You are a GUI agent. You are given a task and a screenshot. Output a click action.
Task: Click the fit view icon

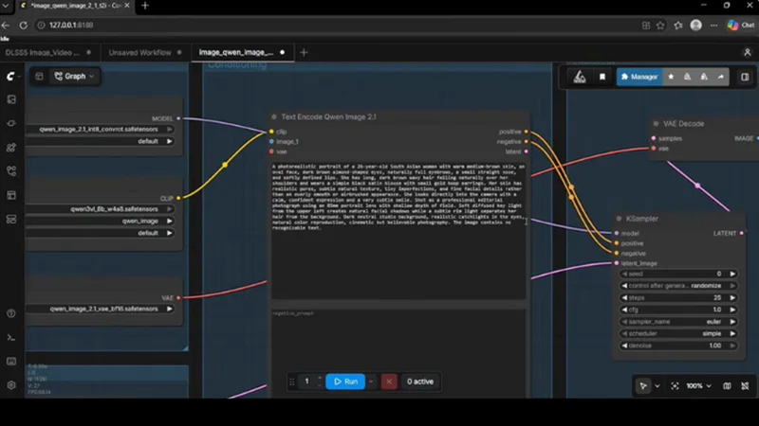(675, 386)
